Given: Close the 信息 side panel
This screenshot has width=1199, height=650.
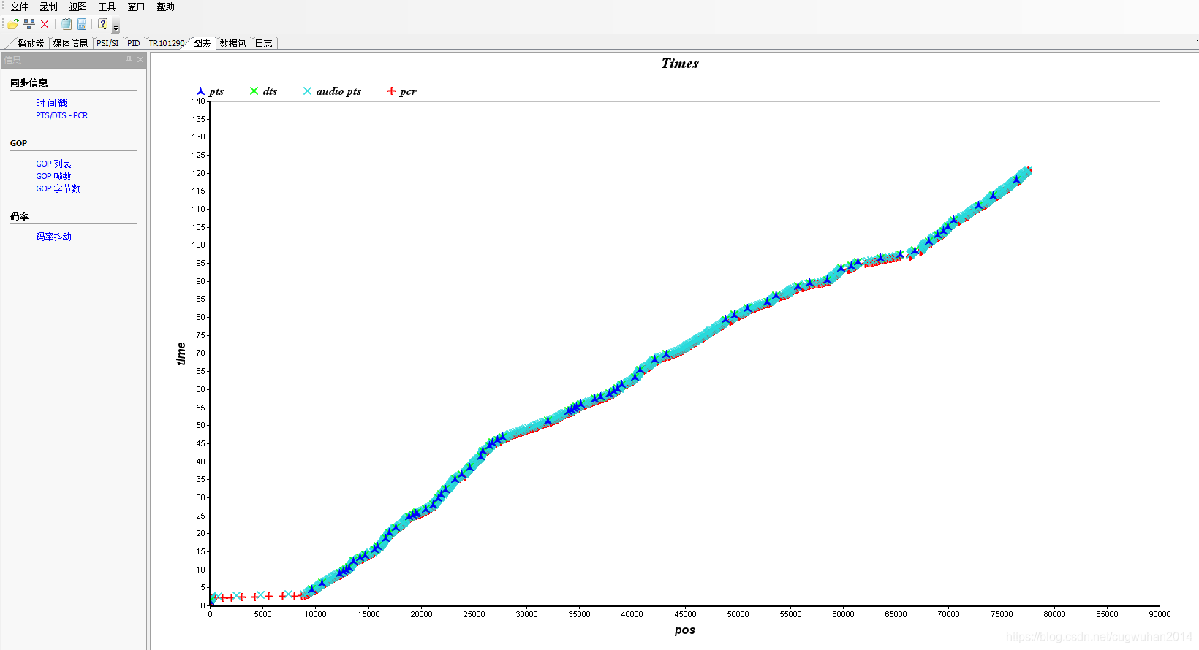Looking at the screenshot, I should [140, 60].
